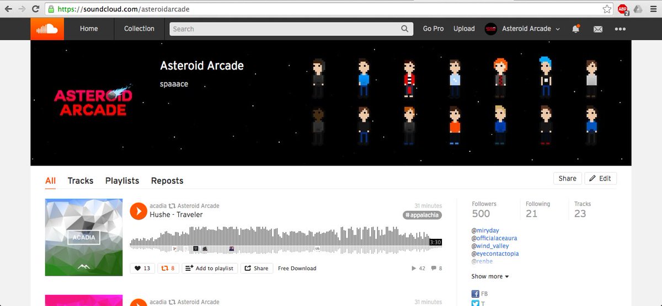
Task: Share the Hushe - Traveler track
Action: click(x=257, y=268)
